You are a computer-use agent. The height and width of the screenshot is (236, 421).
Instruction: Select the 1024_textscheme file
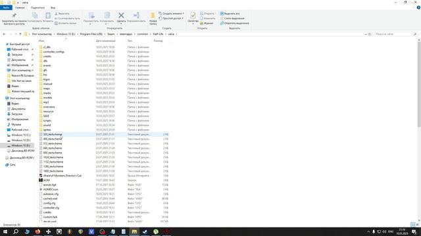53,157
